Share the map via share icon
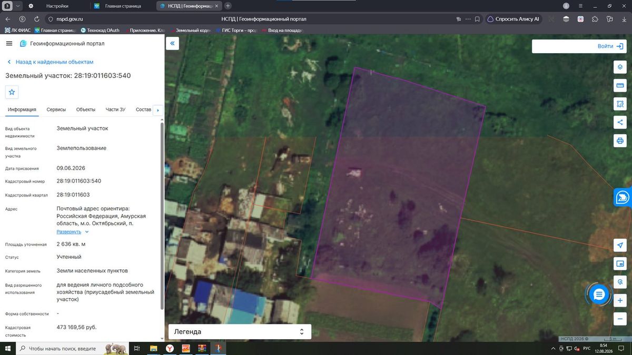This screenshot has height=355, width=632. [620, 123]
